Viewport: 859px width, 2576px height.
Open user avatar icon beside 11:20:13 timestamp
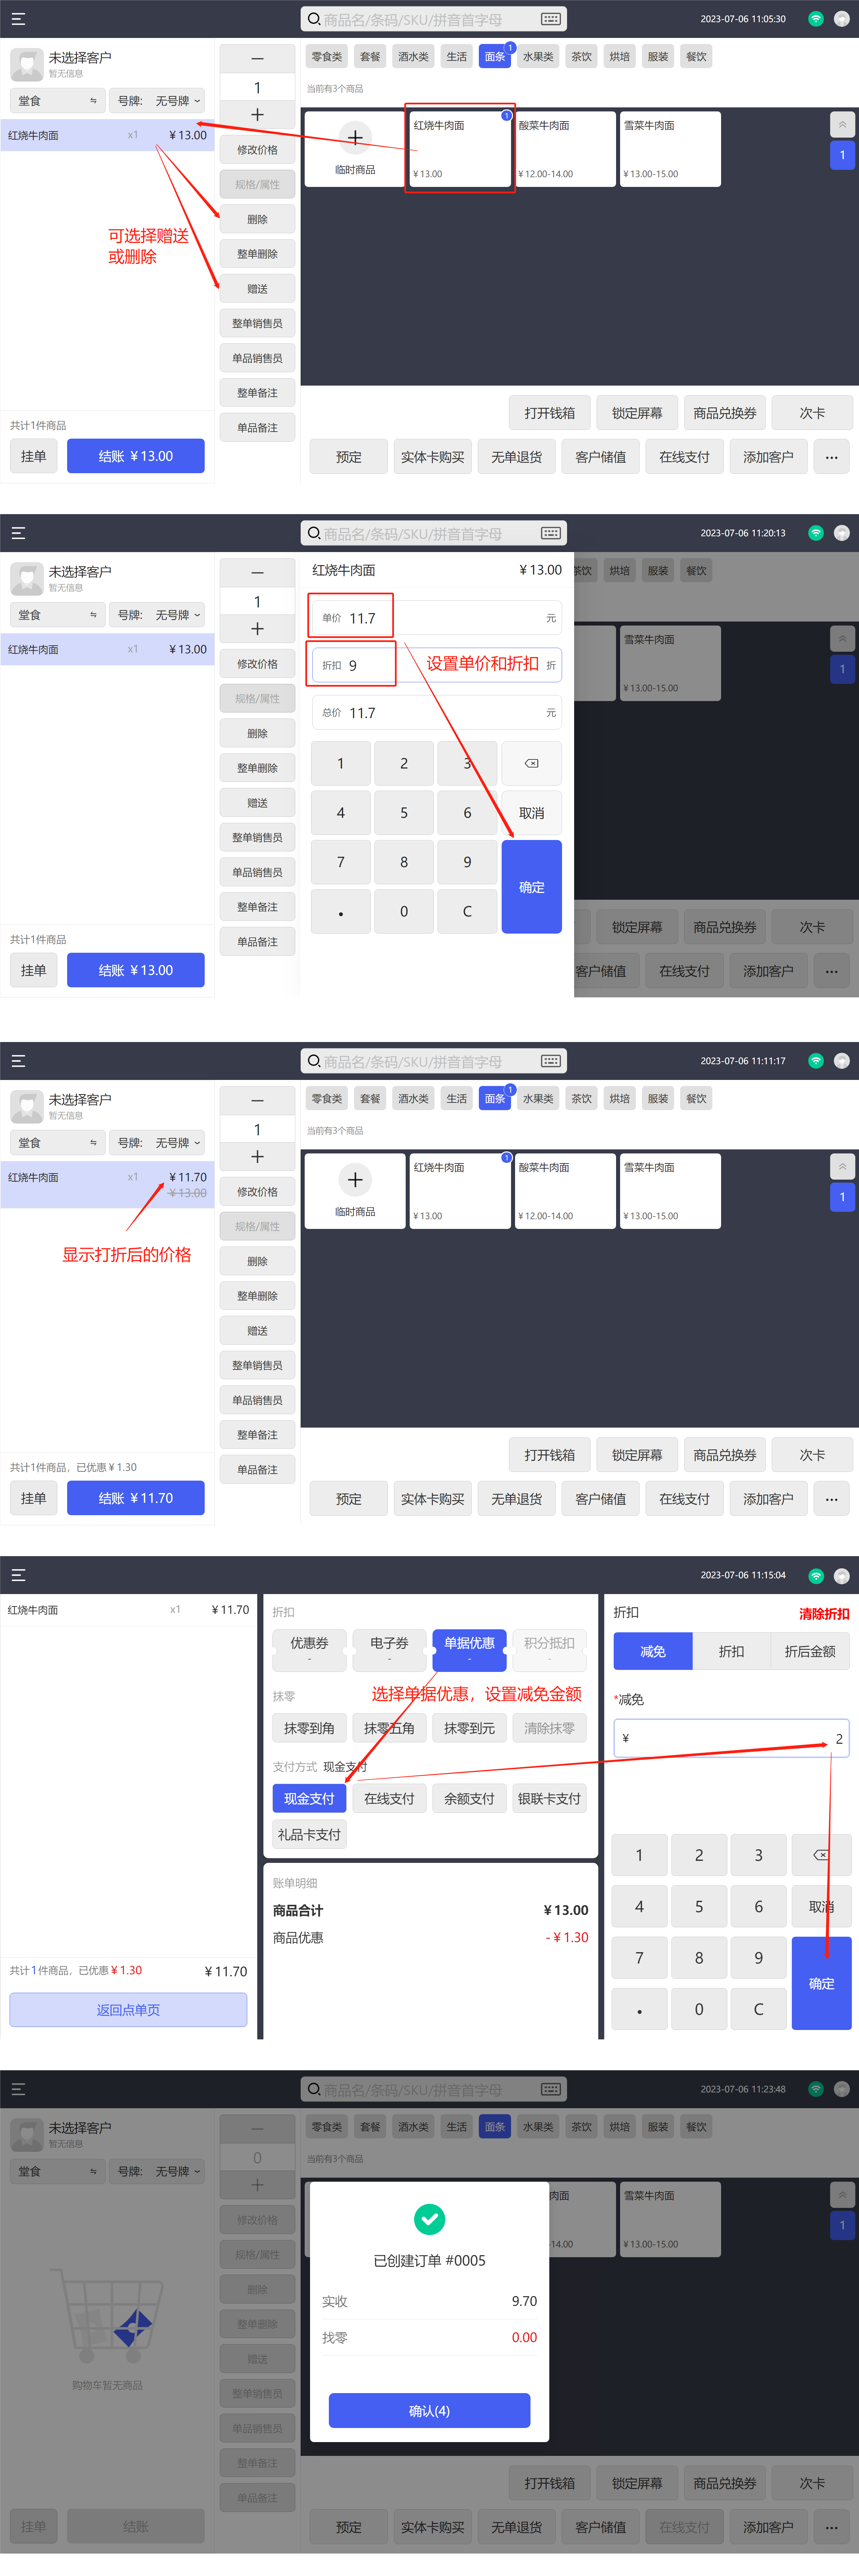coord(842,533)
